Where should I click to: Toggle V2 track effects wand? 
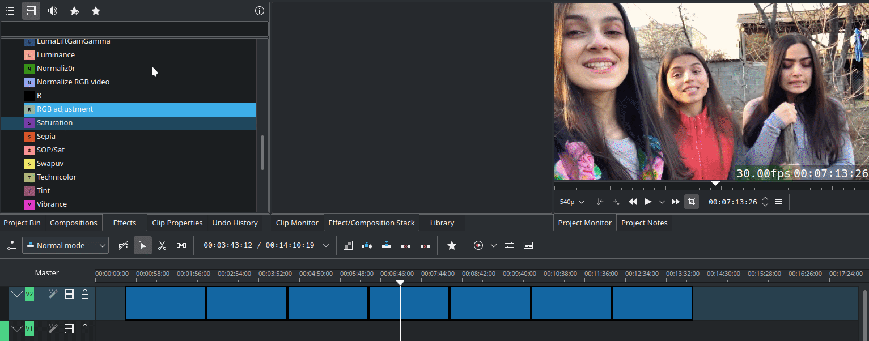[53, 294]
